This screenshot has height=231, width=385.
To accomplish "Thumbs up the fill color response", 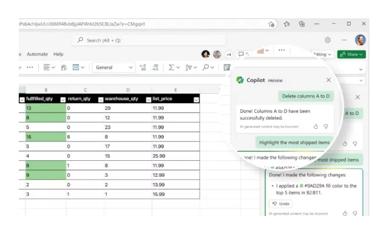I will [x=345, y=213].
